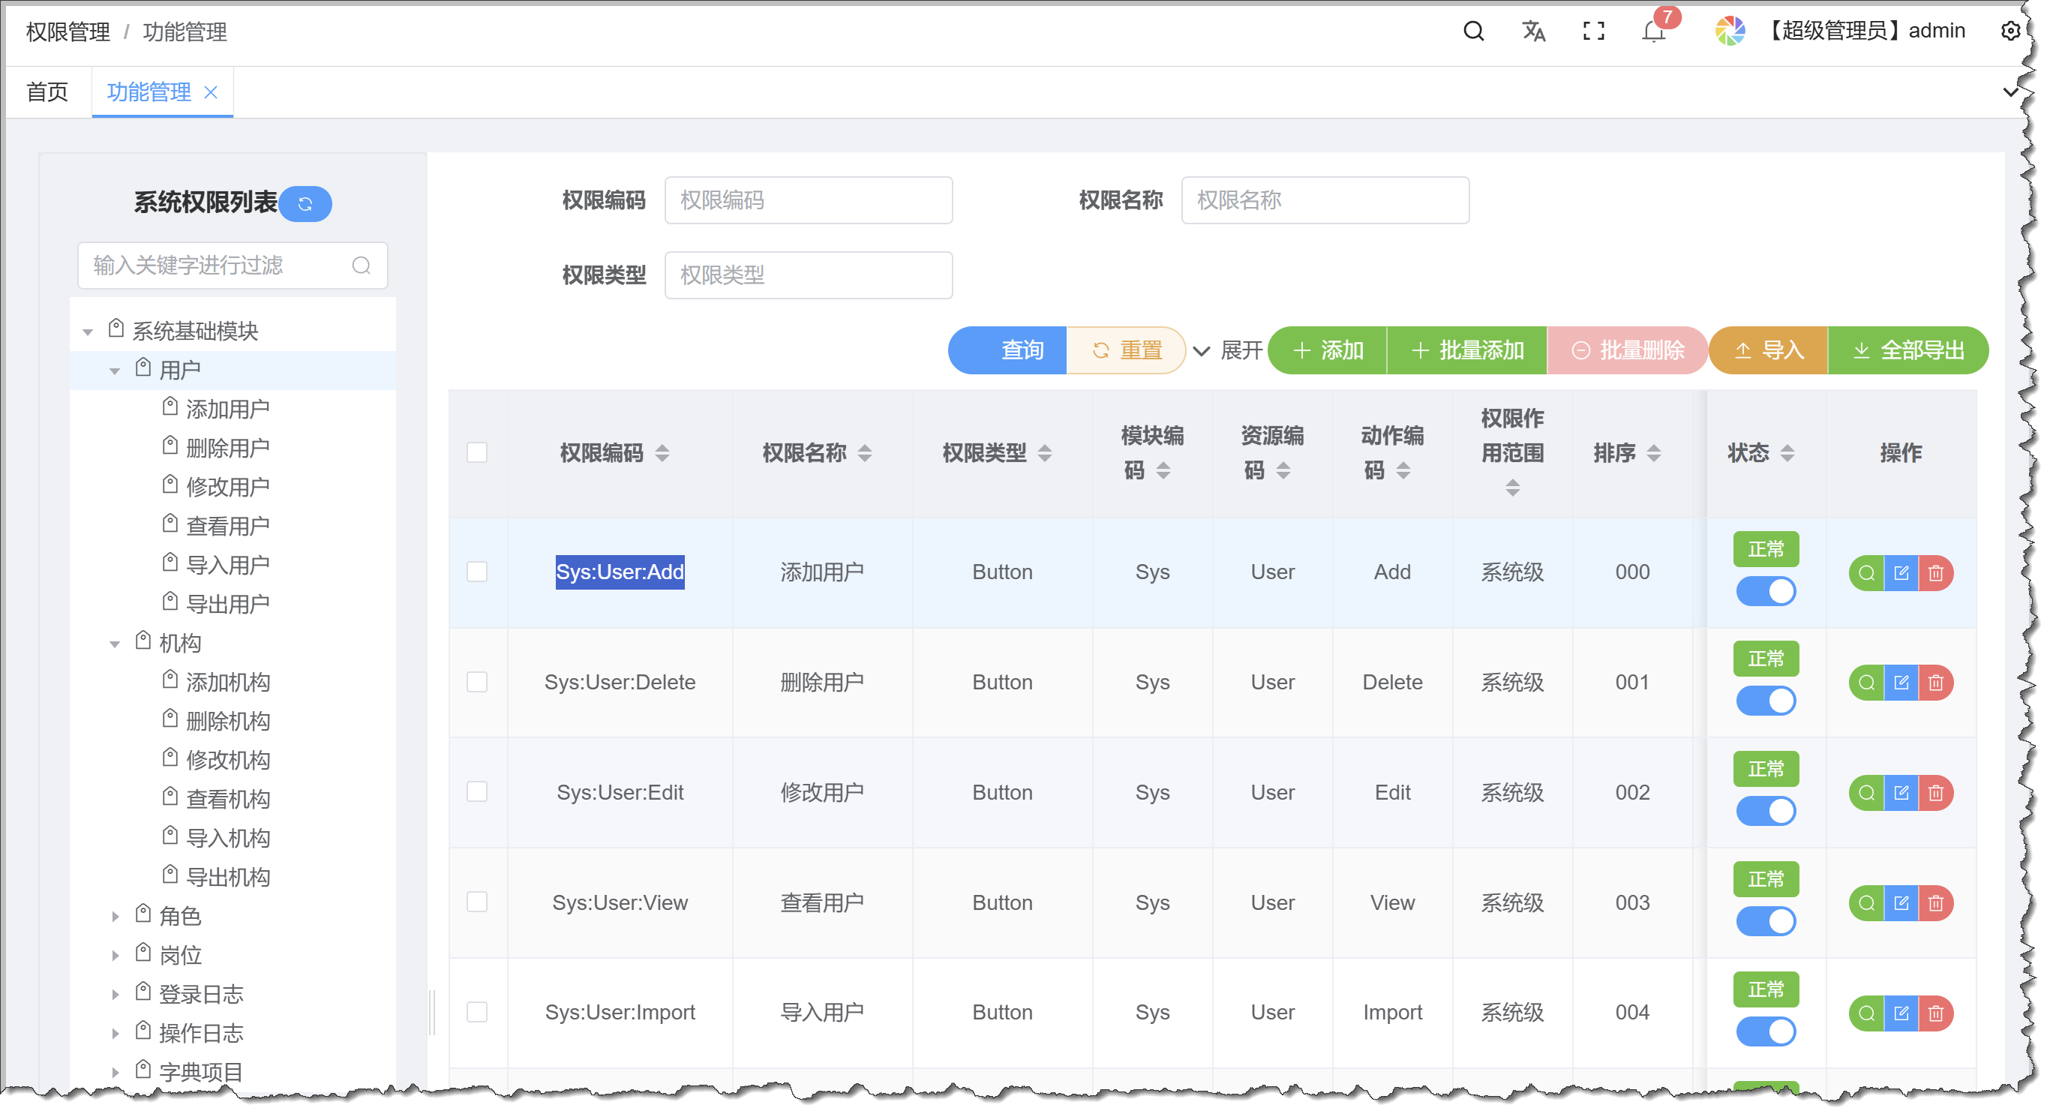The width and height of the screenshot is (2053, 1117).
Task: Open the language translation icon
Action: pyautogui.click(x=1532, y=31)
